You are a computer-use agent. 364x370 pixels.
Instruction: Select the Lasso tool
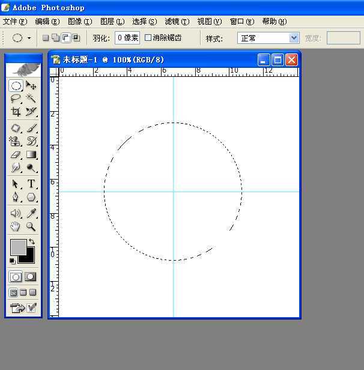16,99
